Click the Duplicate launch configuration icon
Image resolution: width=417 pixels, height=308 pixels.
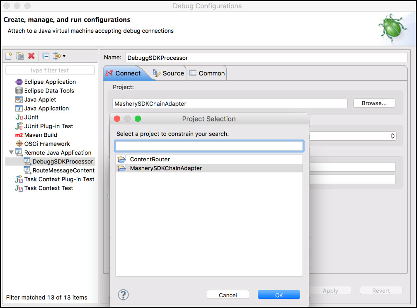pos(19,56)
